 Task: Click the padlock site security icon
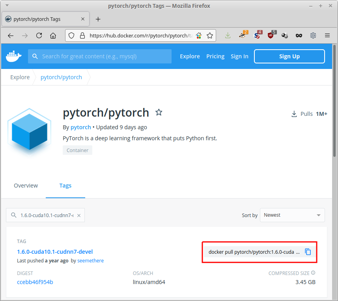(x=82, y=35)
